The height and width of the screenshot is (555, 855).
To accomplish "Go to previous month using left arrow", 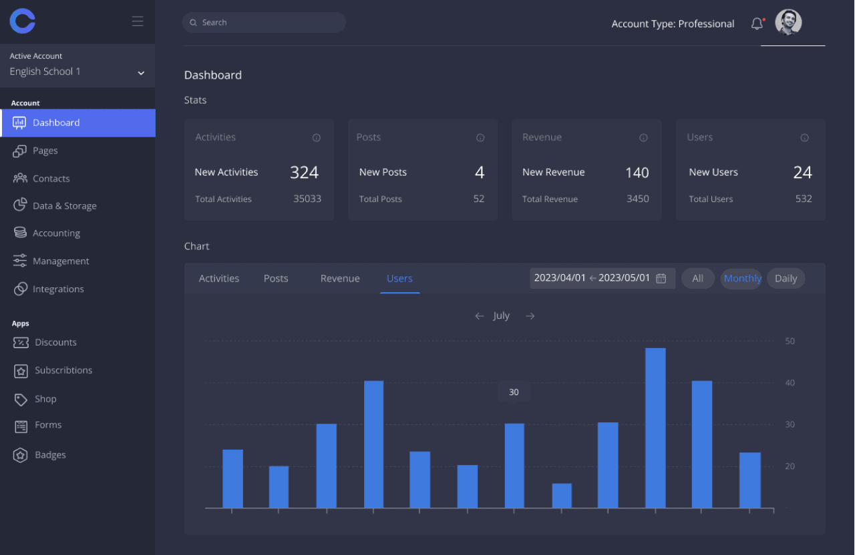I will (x=479, y=316).
